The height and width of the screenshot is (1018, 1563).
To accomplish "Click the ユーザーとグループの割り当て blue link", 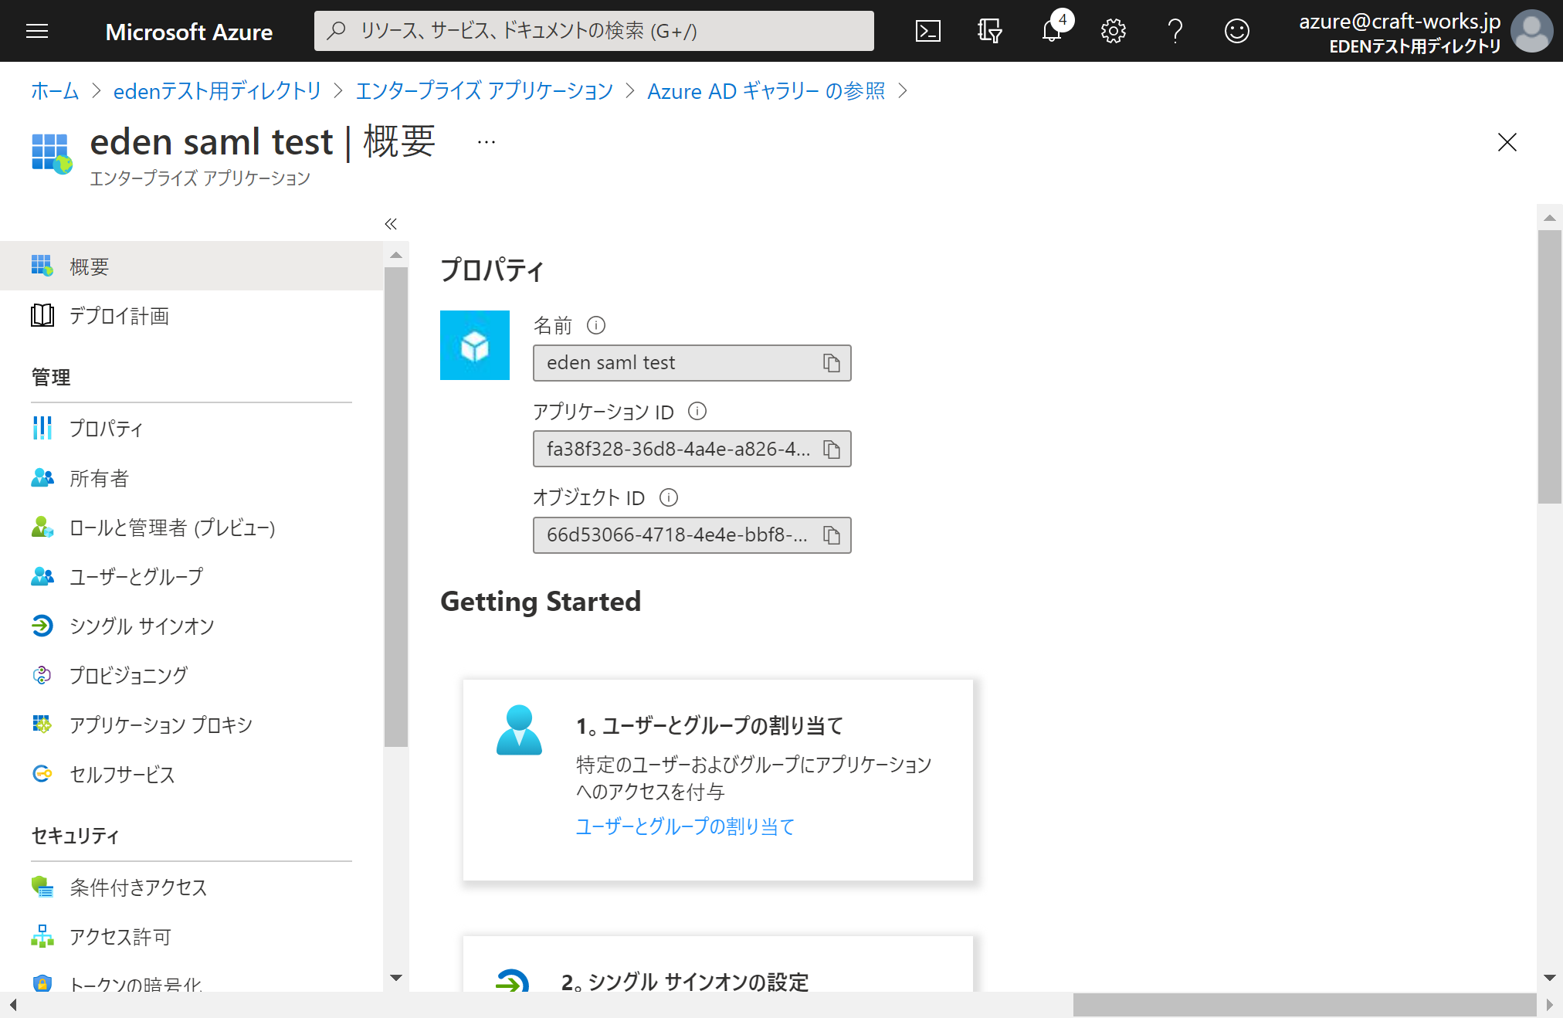I will (685, 827).
